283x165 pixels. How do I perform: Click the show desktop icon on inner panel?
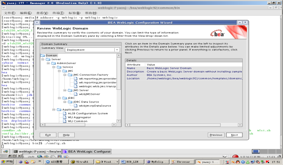6,151
